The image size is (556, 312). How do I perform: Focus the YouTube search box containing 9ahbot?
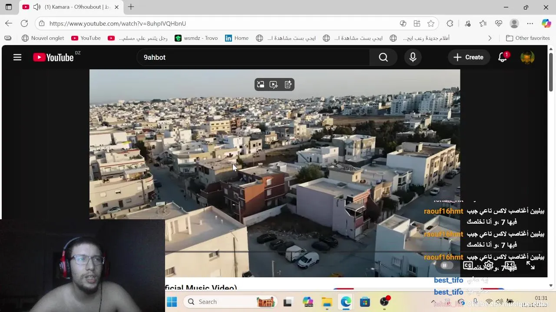[x=253, y=57]
